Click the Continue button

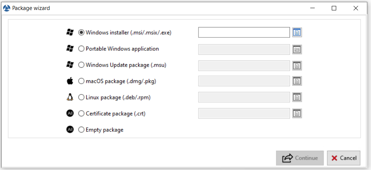[300, 158]
